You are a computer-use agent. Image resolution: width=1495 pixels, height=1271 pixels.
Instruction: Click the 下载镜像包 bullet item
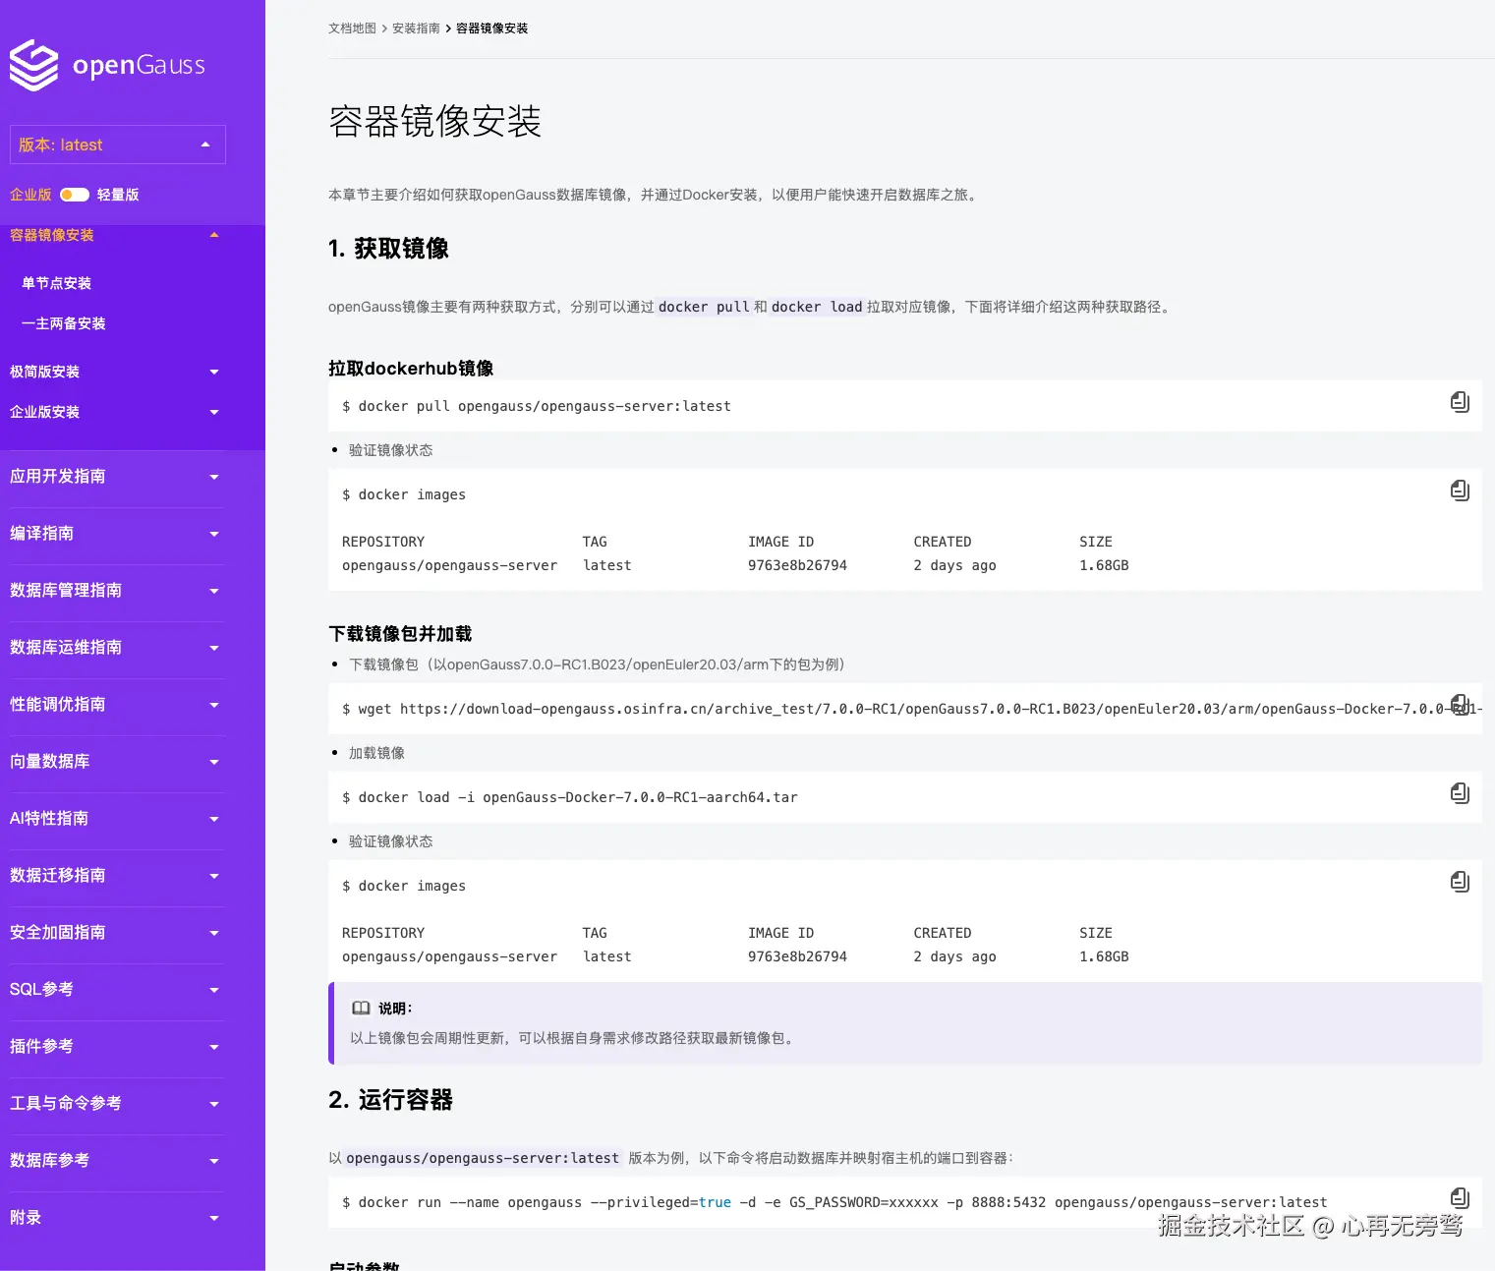click(597, 664)
